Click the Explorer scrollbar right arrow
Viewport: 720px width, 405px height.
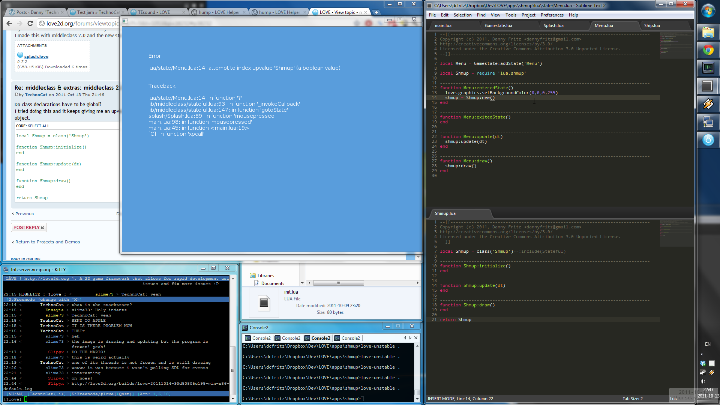point(418,283)
